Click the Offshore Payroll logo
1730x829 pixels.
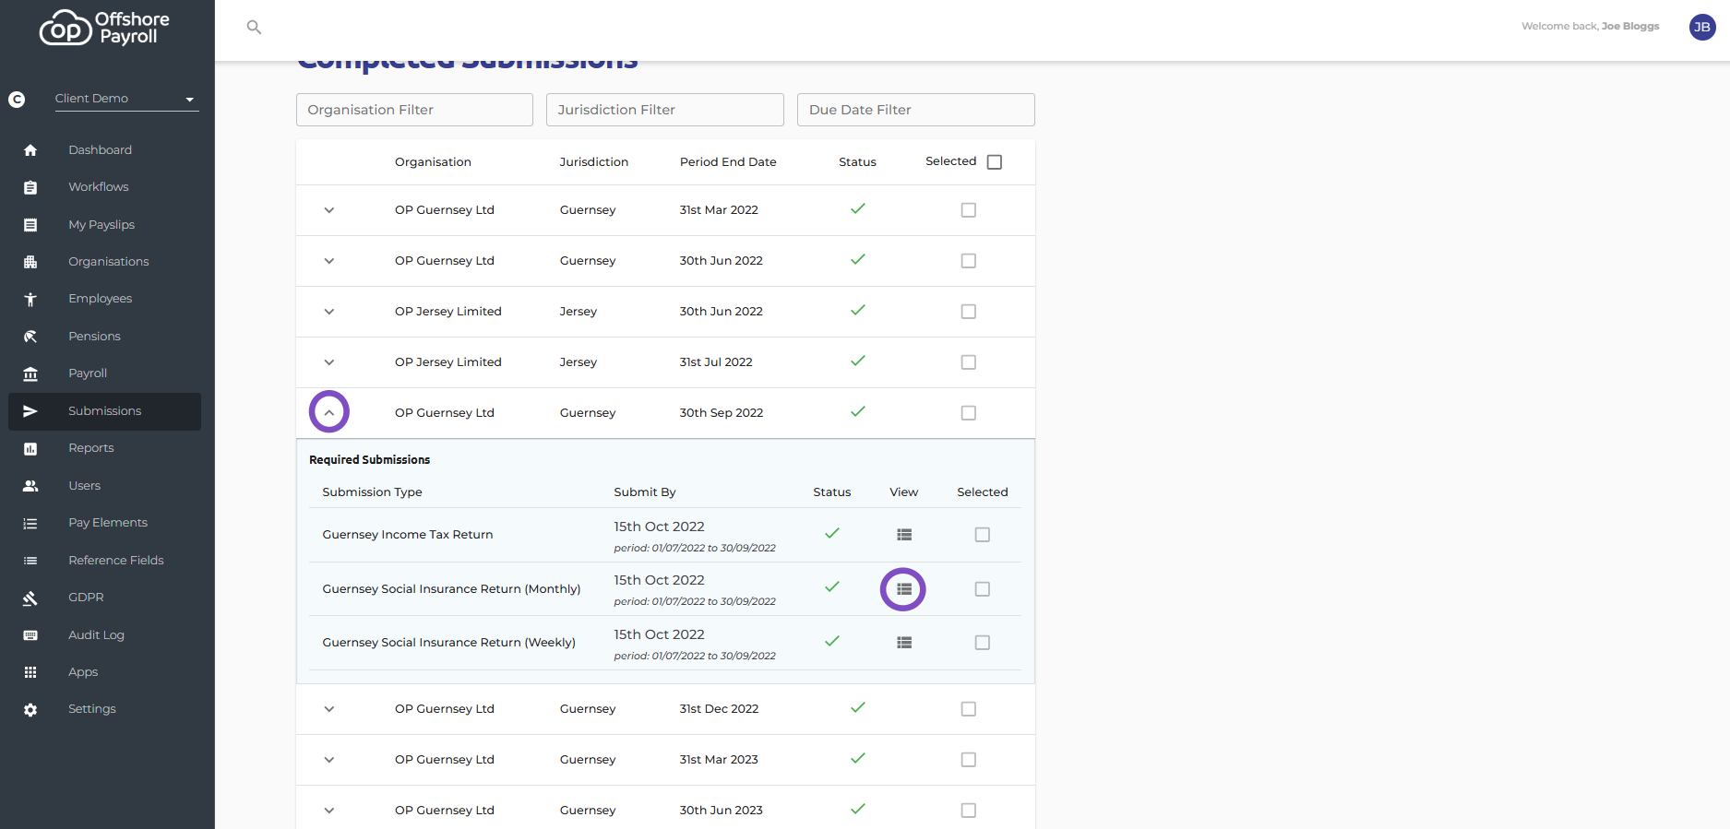[x=104, y=28]
